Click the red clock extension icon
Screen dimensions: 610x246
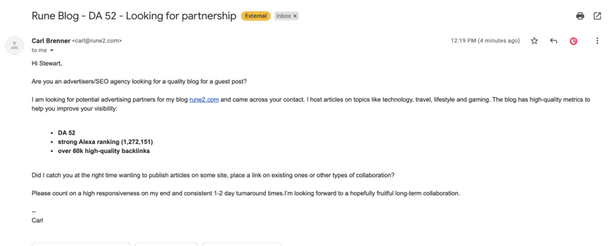coord(574,41)
